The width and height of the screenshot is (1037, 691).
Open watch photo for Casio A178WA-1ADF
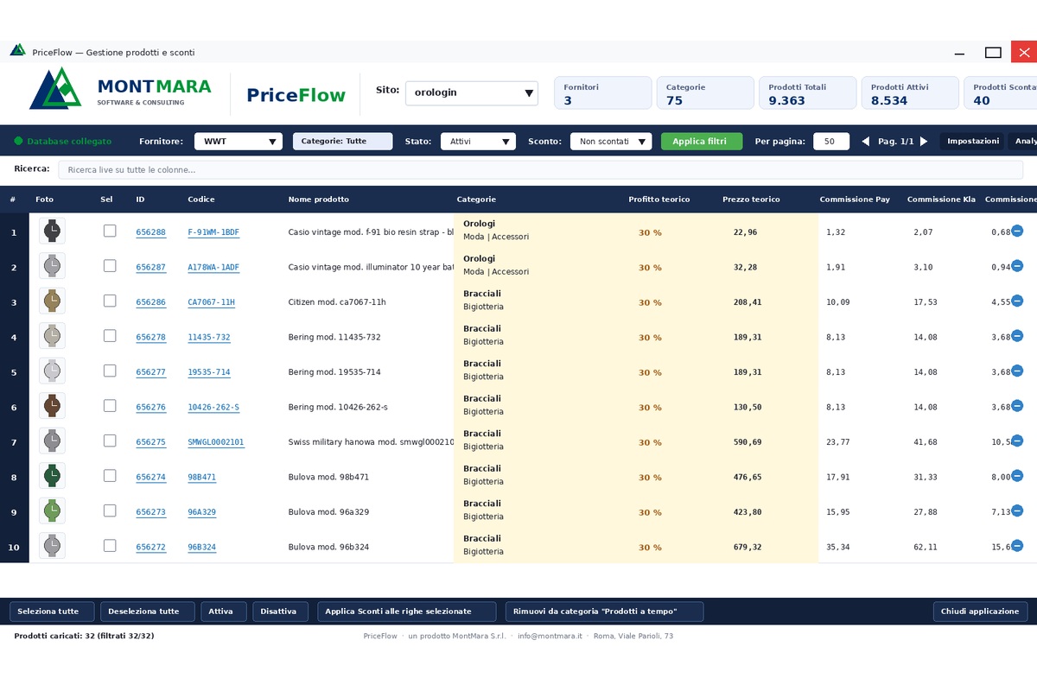(53, 266)
